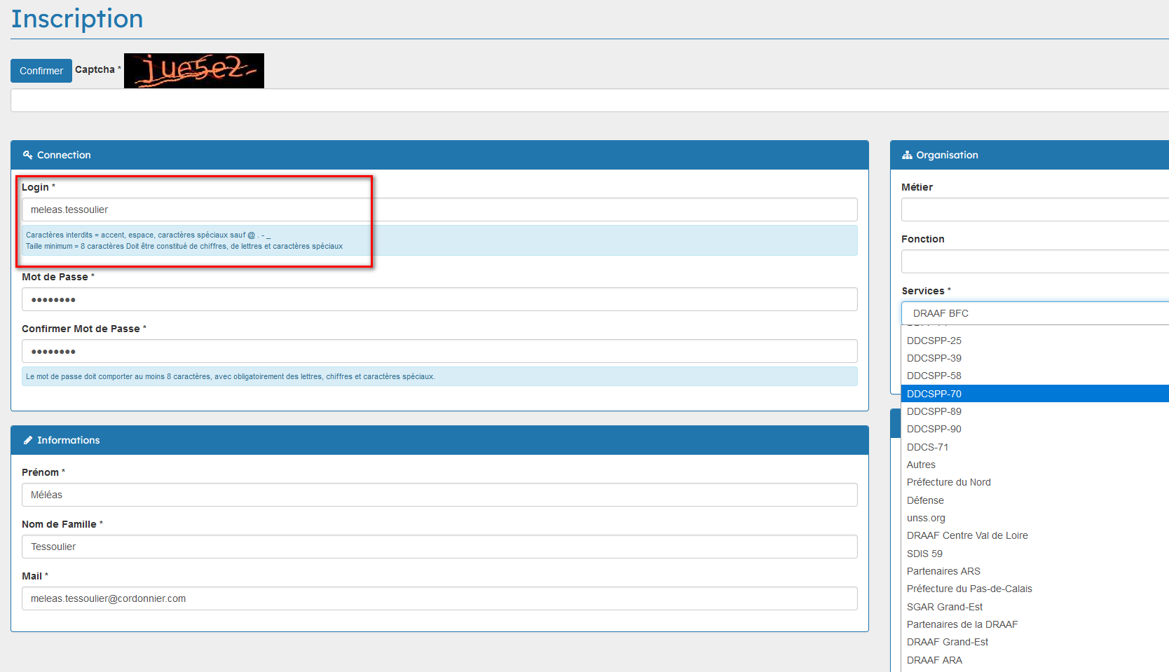This screenshot has height=672, width=1169.
Task: Click the captcha text input field
Action: [x=589, y=100]
